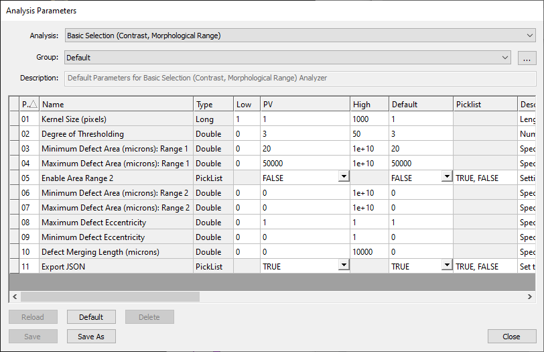This screenshot has height=352, width=544.
Task: Sort by the Name column header
Action: [116, 105]
